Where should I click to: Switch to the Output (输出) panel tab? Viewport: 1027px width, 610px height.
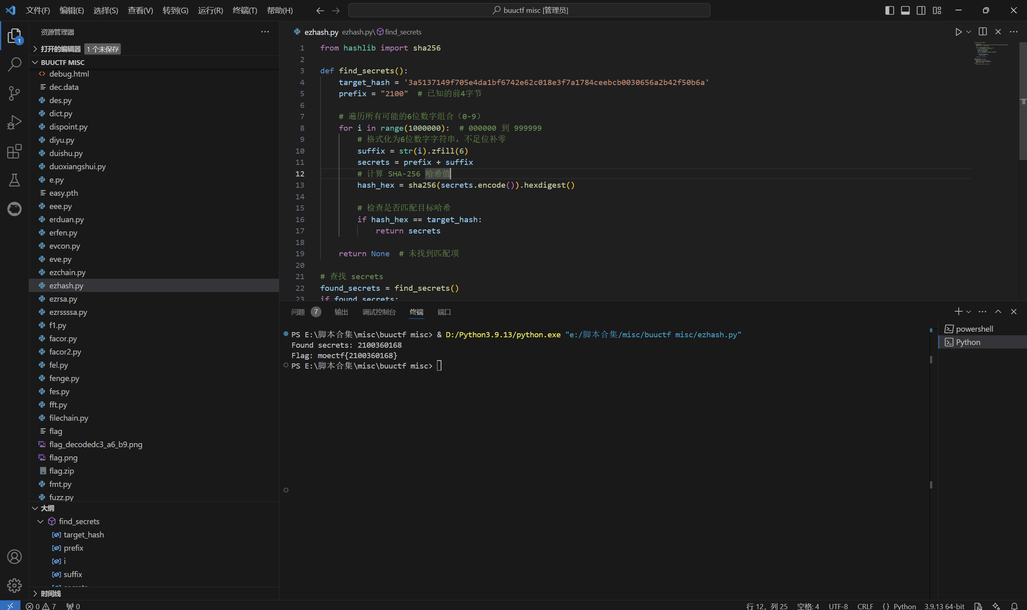(341, 312)
